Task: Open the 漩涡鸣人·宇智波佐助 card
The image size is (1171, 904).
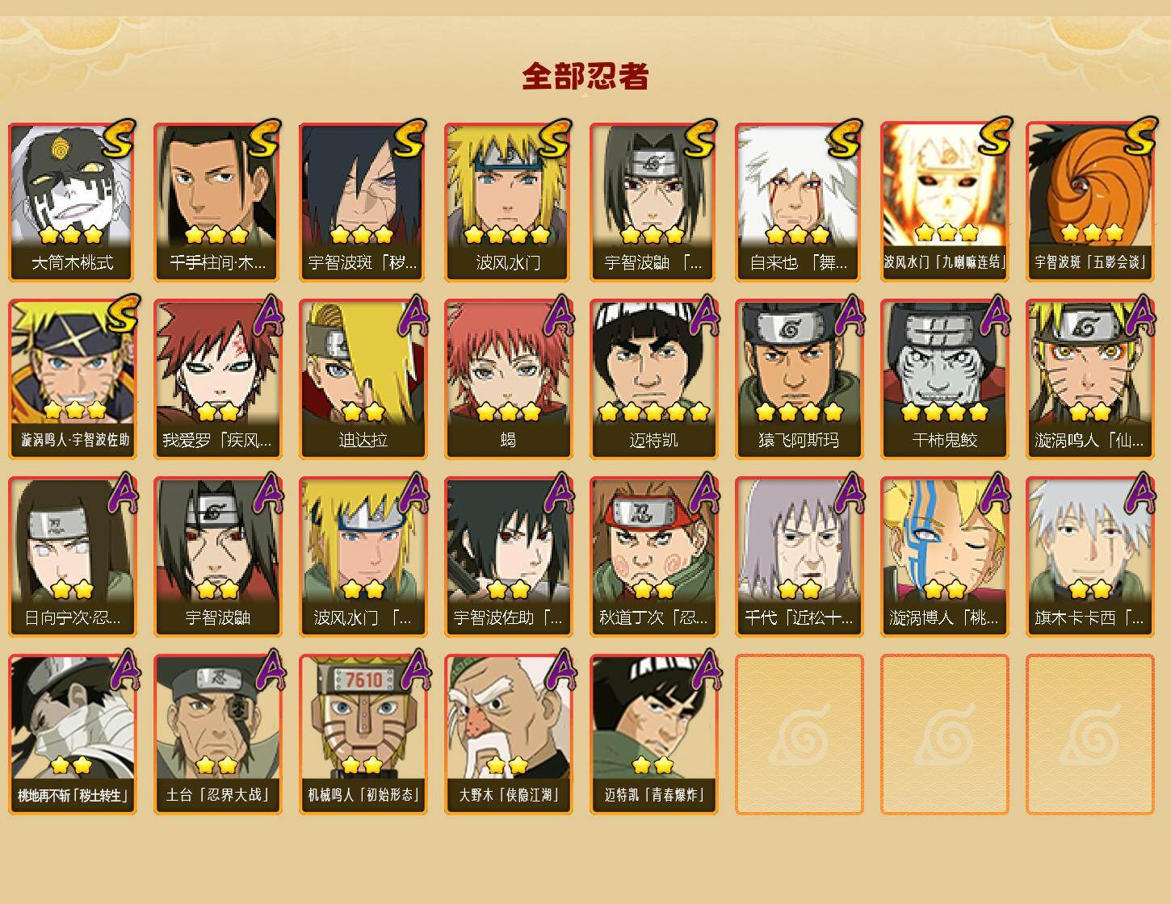Action: point(72,379)
